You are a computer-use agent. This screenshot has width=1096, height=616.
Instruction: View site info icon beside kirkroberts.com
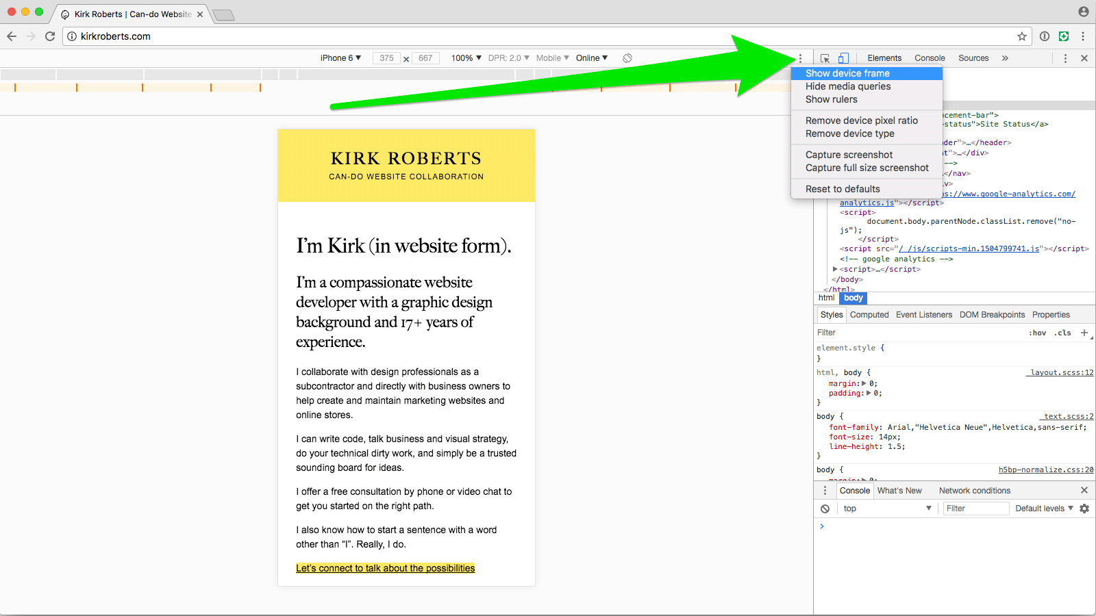click(x=72, y=36)
